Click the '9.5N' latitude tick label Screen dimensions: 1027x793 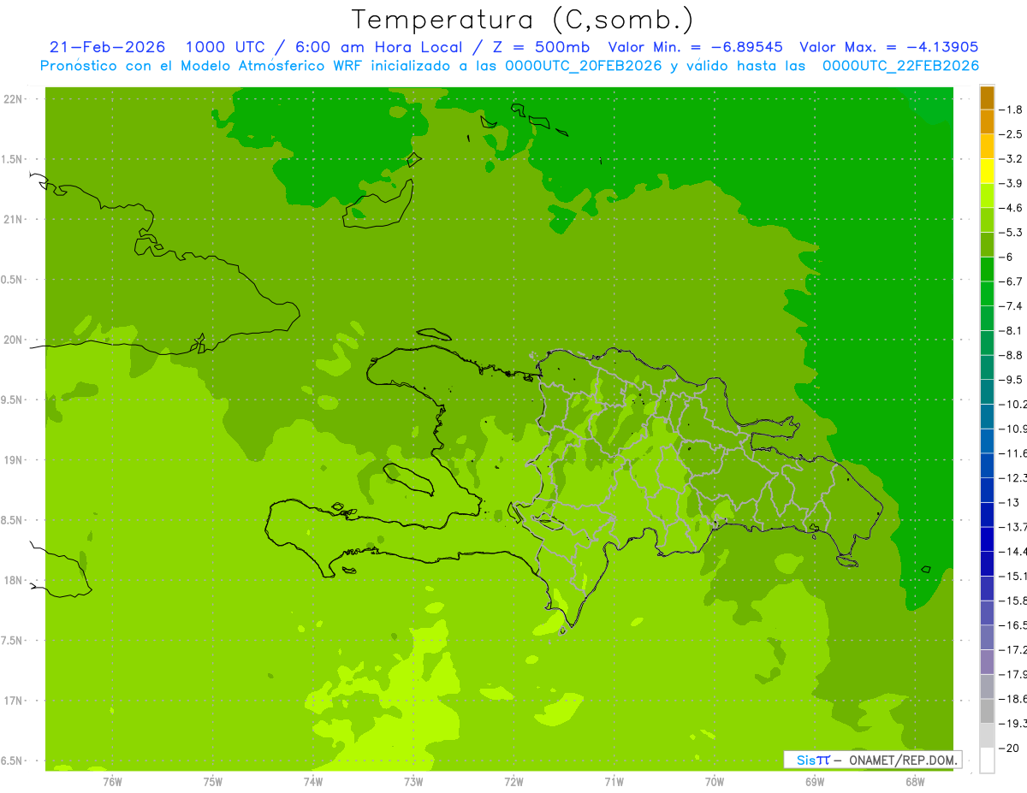pyautogui.click(x=12, y=399)
